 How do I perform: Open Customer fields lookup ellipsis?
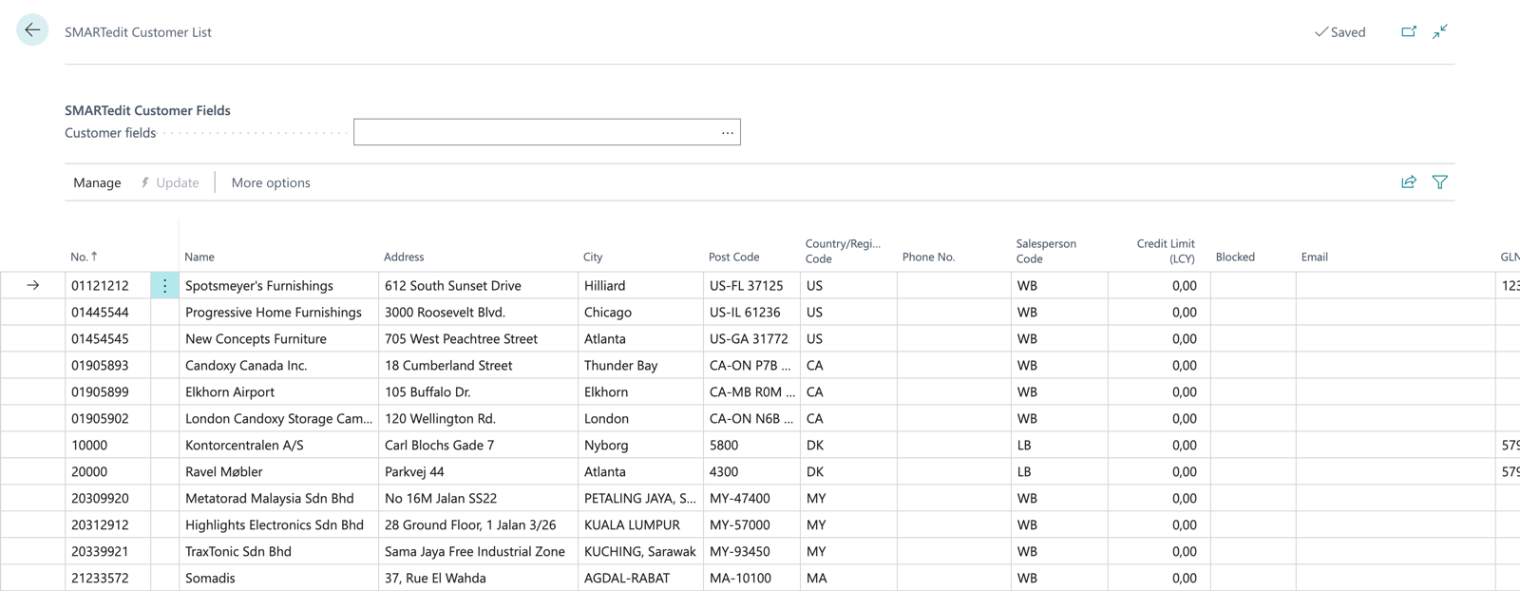[727, 133]
